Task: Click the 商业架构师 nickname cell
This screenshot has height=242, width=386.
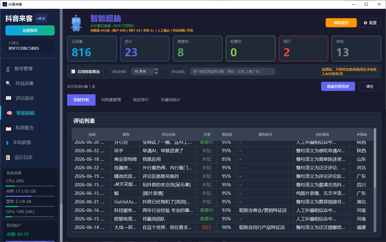Action: tap(126, 159)
